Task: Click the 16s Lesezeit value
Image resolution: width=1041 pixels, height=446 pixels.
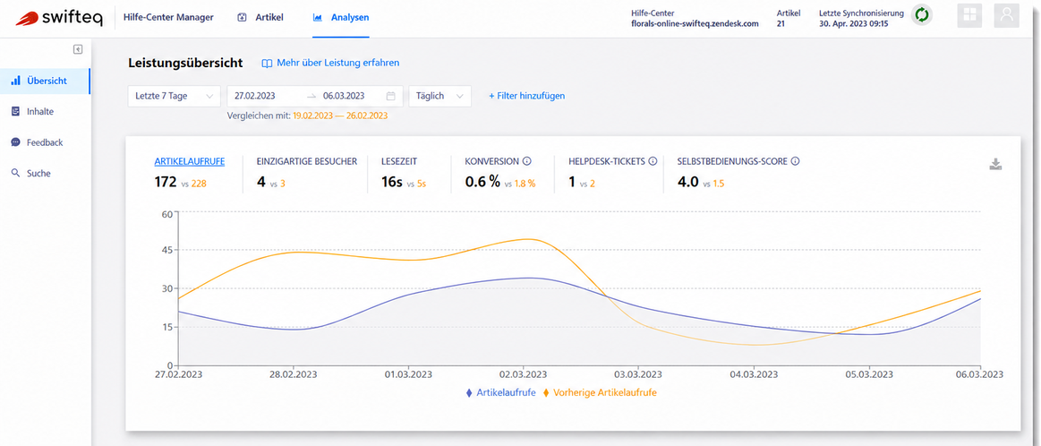Action: coord(392,182)
